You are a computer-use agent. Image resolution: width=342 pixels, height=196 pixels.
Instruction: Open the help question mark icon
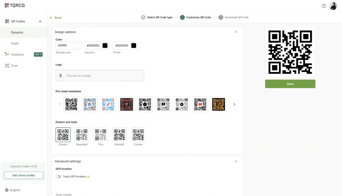pos(323,6)
